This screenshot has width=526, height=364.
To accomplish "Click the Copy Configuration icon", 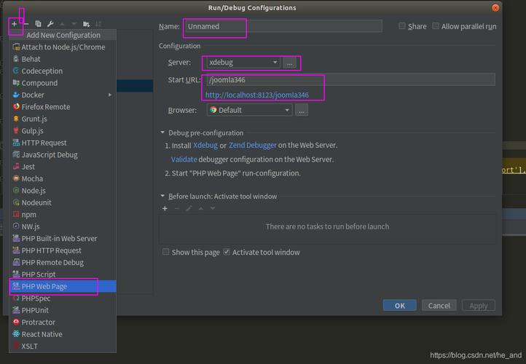I will [x=38, y=24].
